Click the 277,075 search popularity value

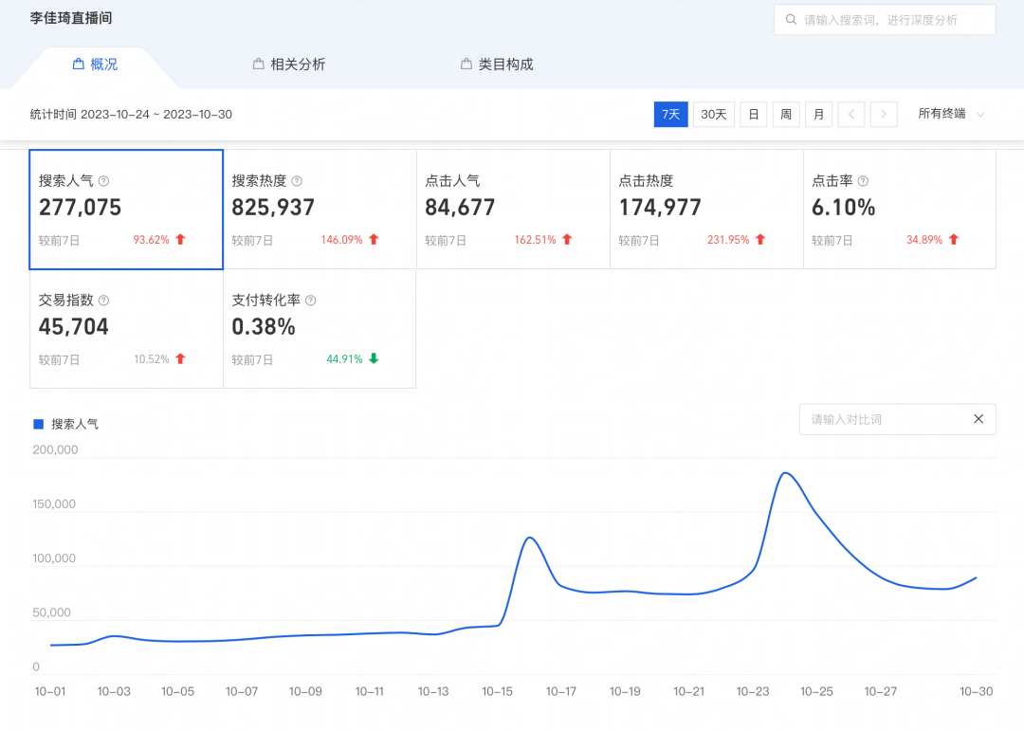click(x=81, y=208)
